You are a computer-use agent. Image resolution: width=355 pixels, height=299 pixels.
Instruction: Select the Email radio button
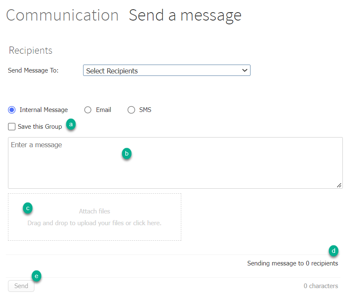[x=88, y=109]
